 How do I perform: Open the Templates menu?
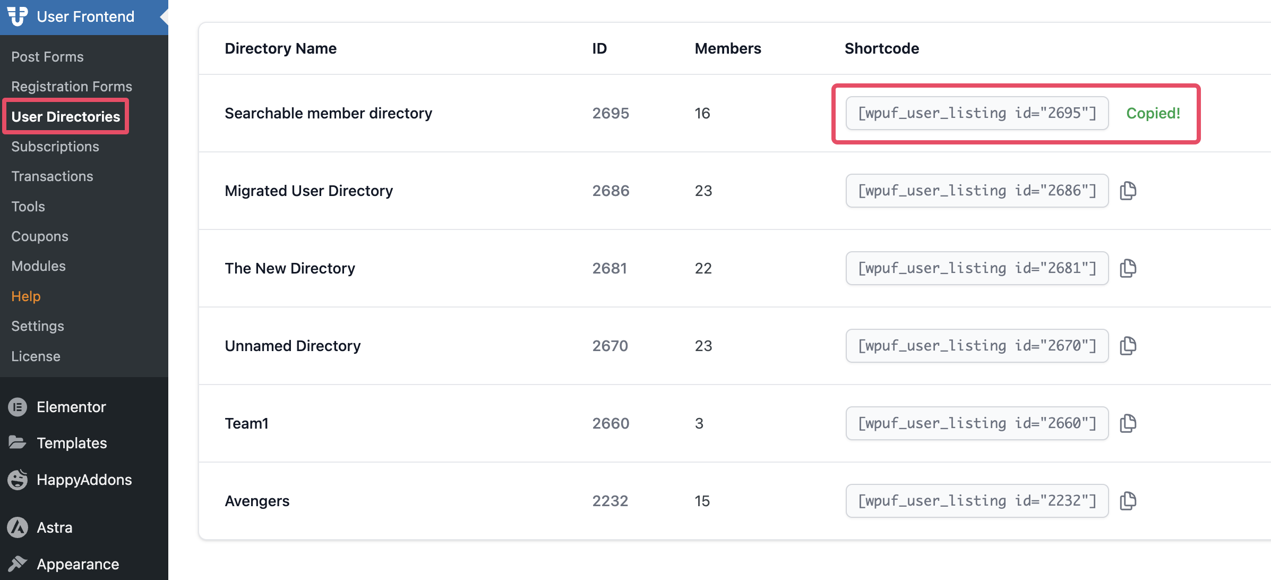pos(72,443)
